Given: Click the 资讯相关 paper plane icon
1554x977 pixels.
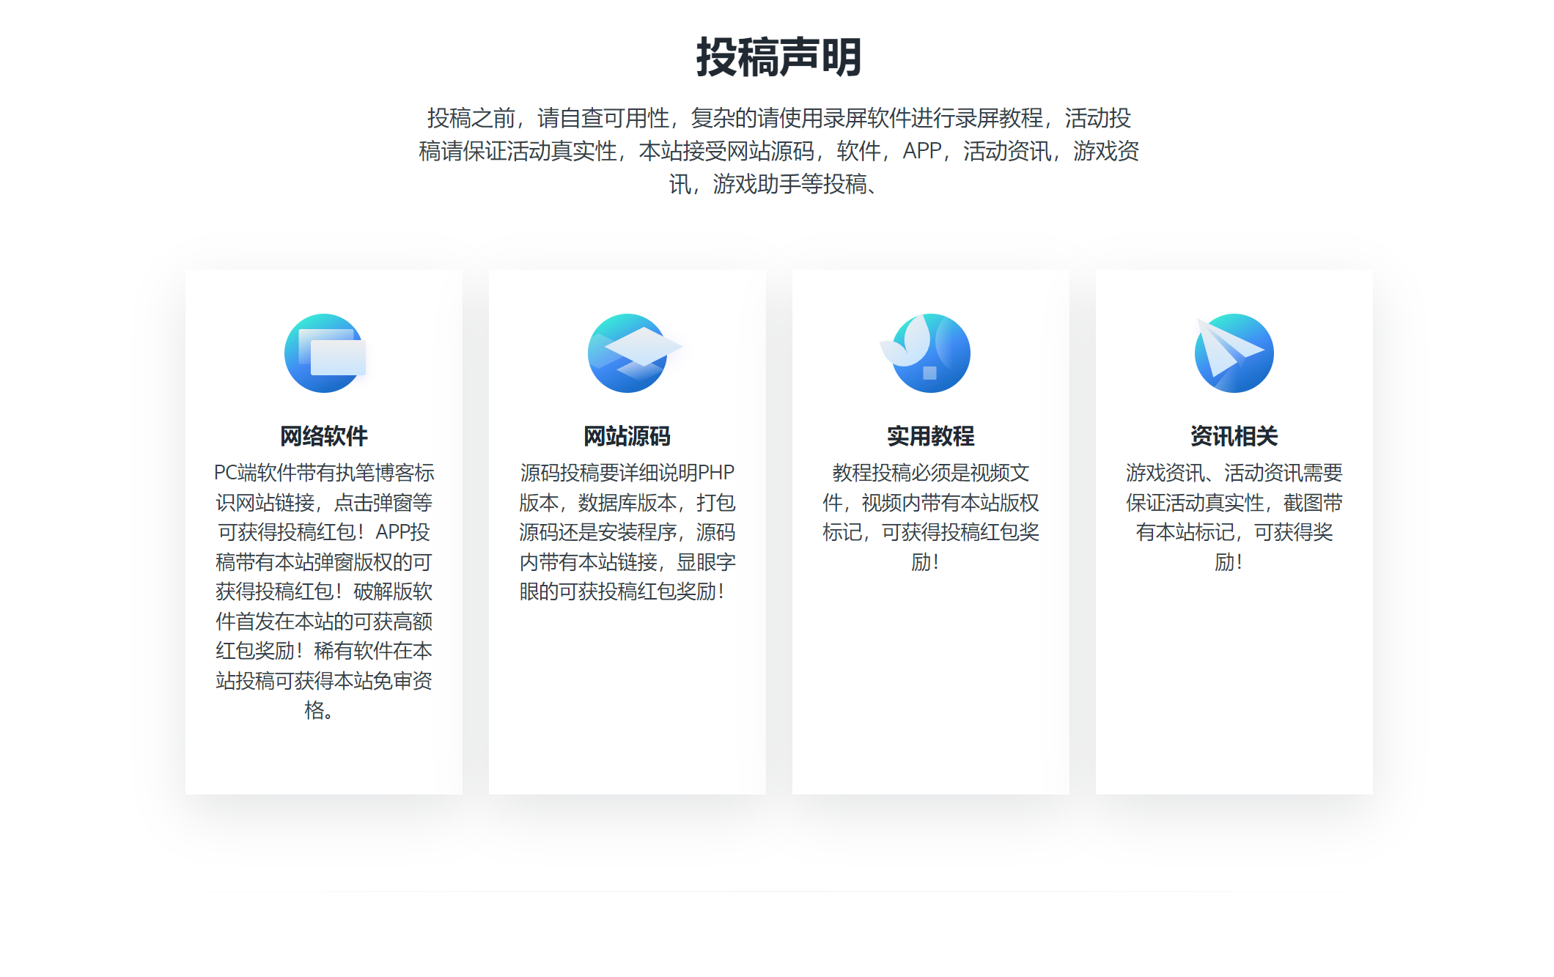Looking at the screenshot, I should click(1234, 353).
